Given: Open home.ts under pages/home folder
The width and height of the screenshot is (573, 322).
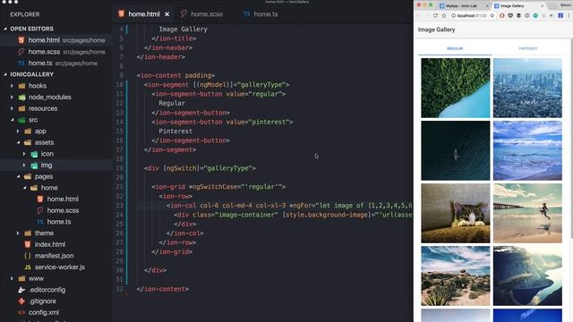Looking at the screenshot, I should click(x=59, y=222).
